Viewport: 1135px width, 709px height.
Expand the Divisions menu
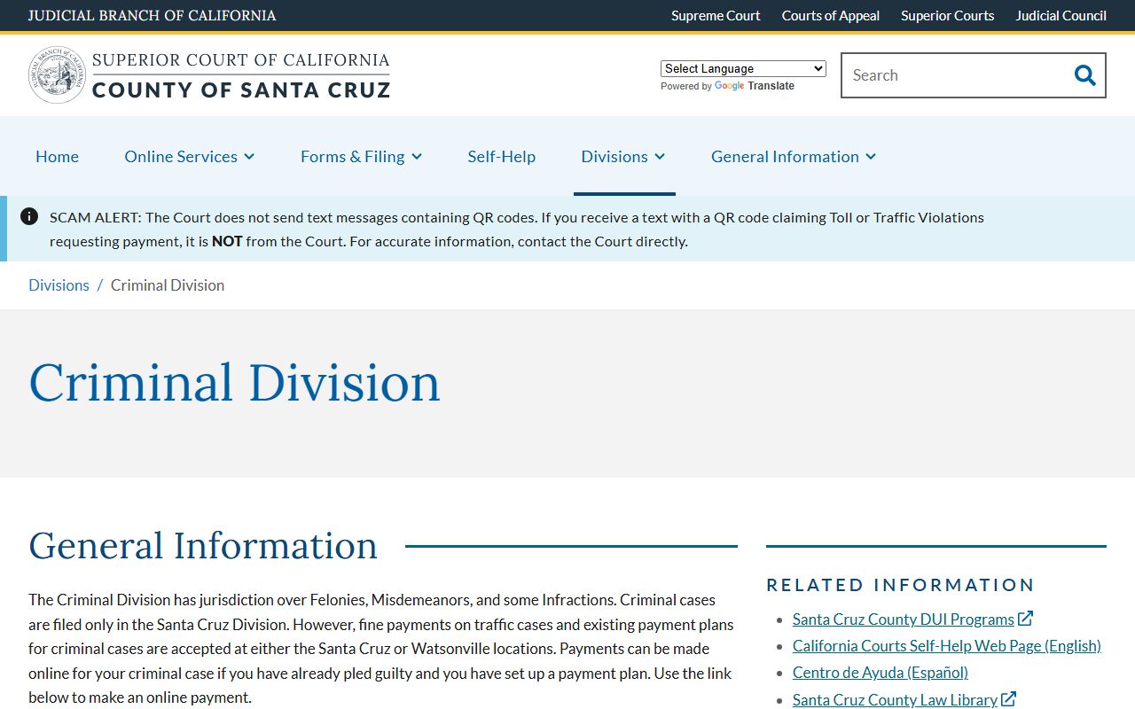point(623,156)
